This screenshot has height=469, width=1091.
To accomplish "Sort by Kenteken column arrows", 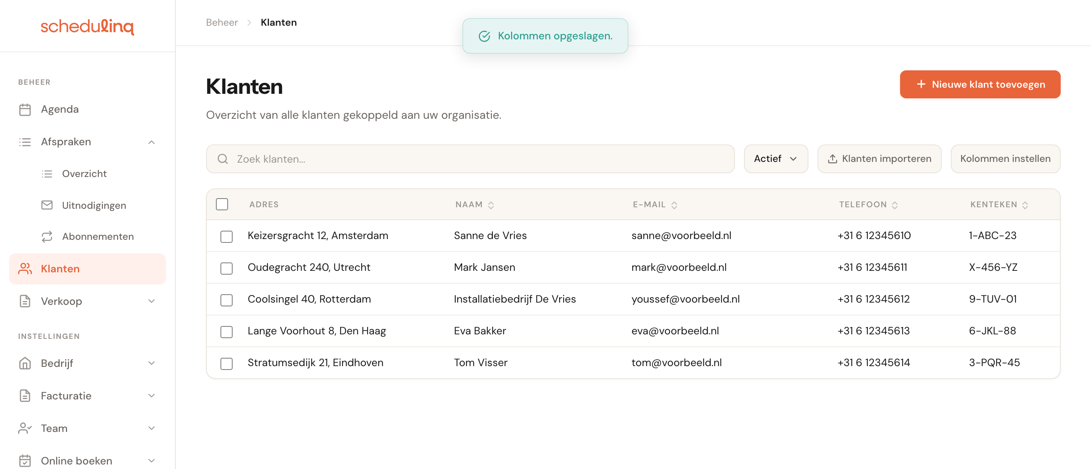I will click(1025, 205).
